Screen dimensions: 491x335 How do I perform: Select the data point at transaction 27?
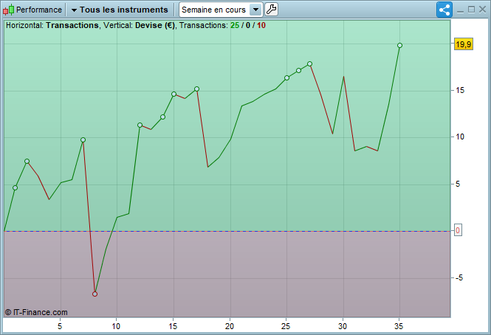309,64
